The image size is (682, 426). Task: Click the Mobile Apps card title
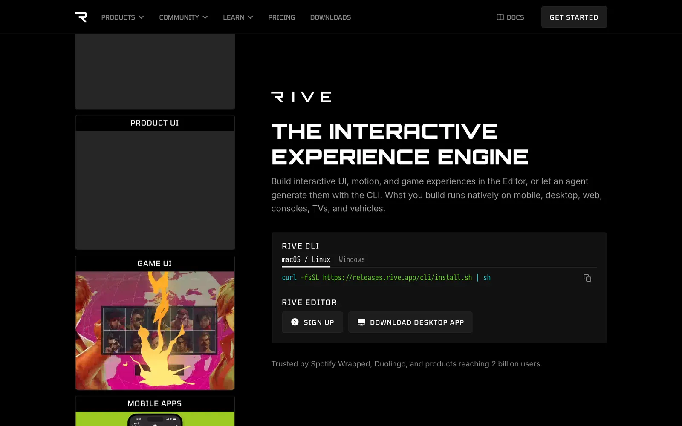pyautogui.click(x=155, y=403)
